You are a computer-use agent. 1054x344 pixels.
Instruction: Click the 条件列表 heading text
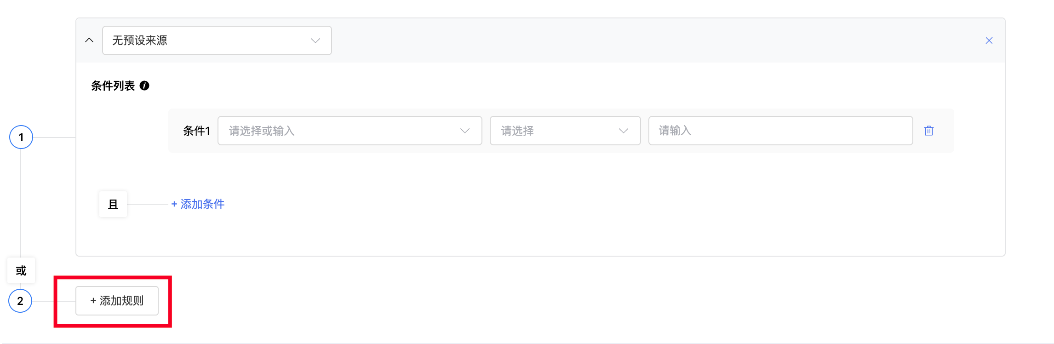click(x=113, y=86)
